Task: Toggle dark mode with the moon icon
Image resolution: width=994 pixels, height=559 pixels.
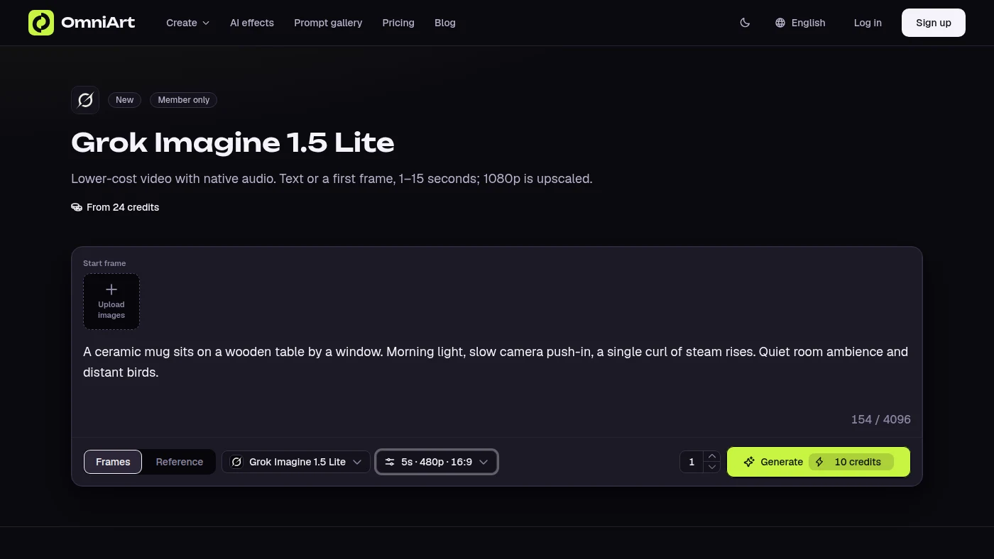Action: pos(745,23)
